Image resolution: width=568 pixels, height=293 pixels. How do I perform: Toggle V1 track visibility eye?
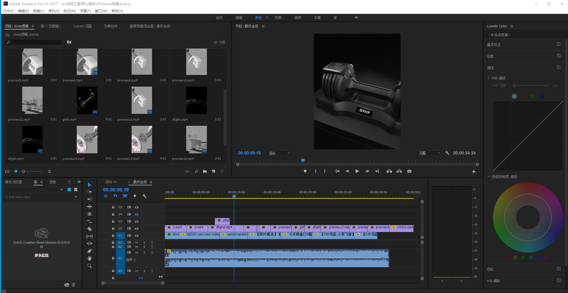tap(136, 235)
